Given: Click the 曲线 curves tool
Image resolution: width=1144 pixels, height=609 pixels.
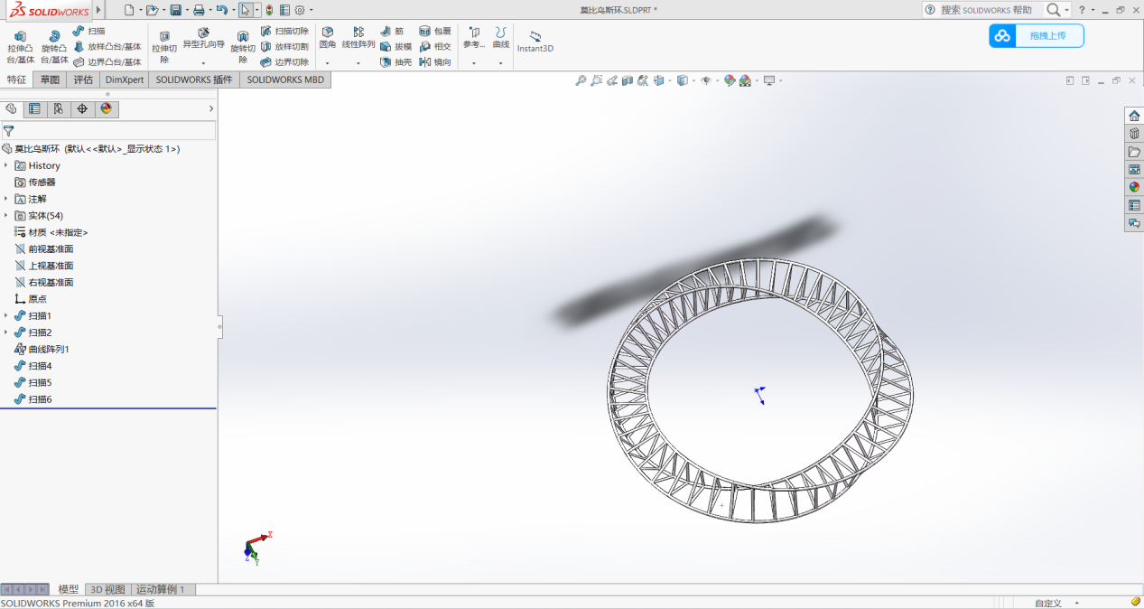Looking at the screenshot, I should tap(500, 38).
